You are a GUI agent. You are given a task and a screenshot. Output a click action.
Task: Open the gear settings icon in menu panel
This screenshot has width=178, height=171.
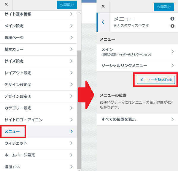coord(172,26)
